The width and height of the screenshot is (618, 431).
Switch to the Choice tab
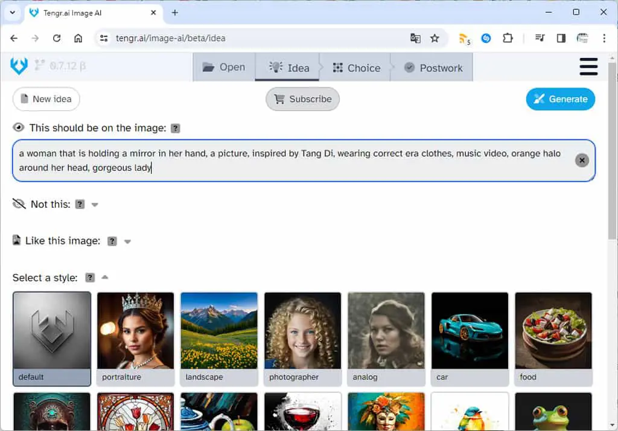356,68
